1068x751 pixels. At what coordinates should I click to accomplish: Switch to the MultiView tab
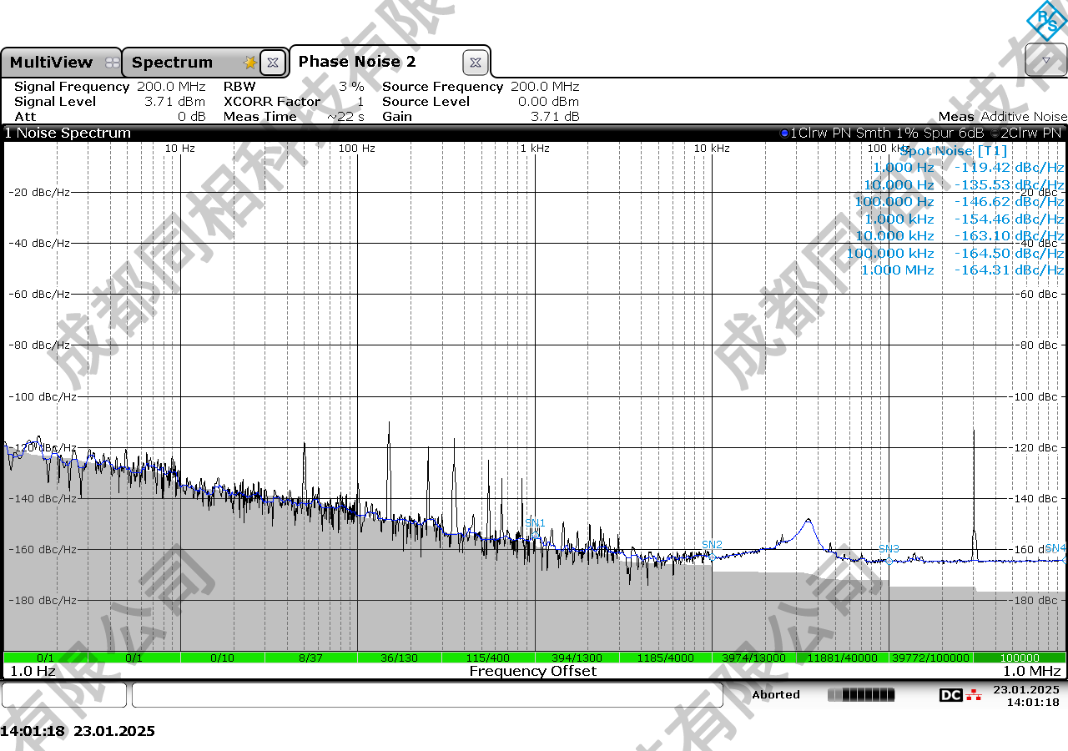pos(52,63)
